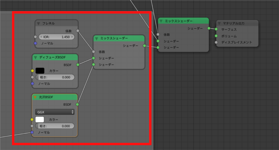279x150 pixels.
Task: Click the first シェーダー input on final ミックスシェーダー
Action: click(158, 41)
